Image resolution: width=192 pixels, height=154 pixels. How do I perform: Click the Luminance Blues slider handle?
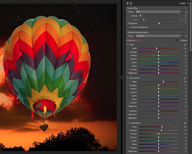159,144
